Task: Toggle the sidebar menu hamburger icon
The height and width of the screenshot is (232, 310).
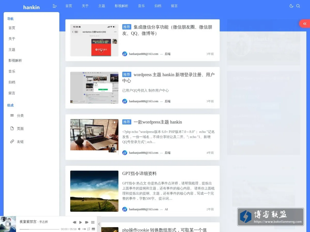Action: 55,6
